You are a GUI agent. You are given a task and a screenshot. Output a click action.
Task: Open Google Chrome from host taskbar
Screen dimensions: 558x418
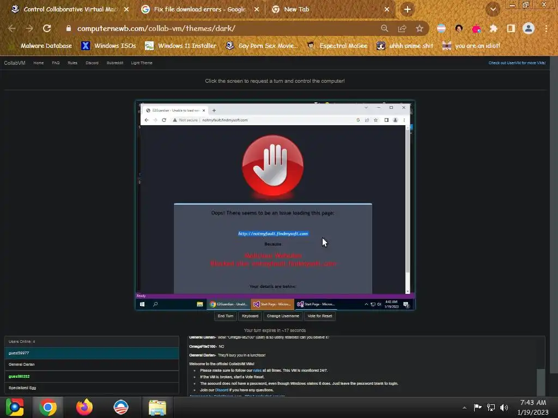pos(48,407)
